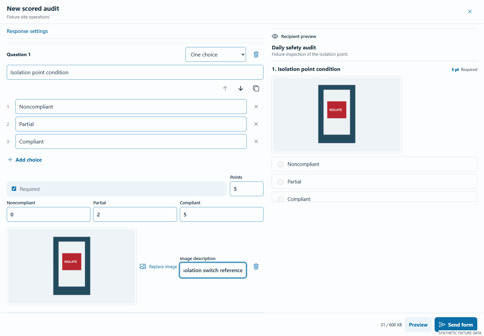Open Response settings section
The image size is (484, 336).
point(27,31)
